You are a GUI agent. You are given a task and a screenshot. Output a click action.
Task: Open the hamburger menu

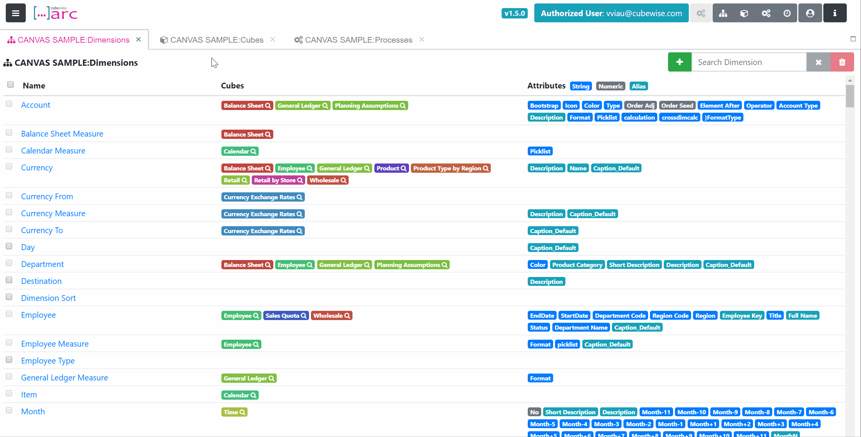pos(15,13)
